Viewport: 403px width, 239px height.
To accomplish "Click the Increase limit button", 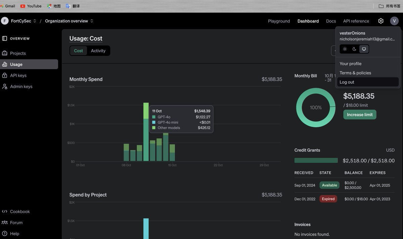I will [x=360, y=114].
